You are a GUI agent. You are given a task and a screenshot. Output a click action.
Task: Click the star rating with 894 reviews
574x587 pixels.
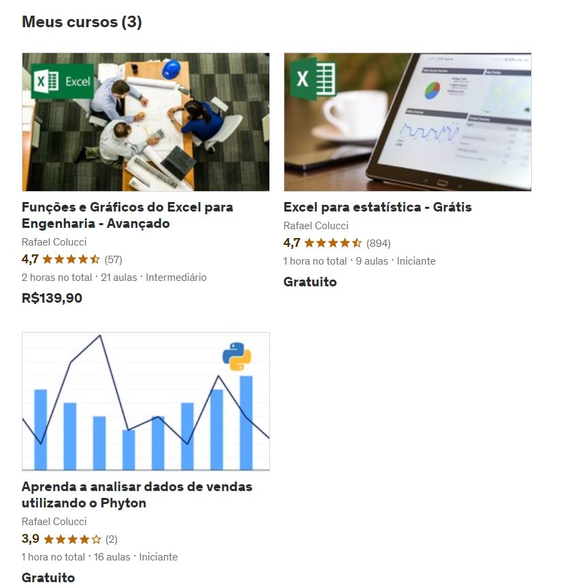pyautogui.click(x=333, y=243)
